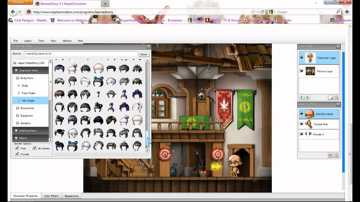Open the Window menu
The width and height of the screenshot is (360, 202).
point(67,41)
